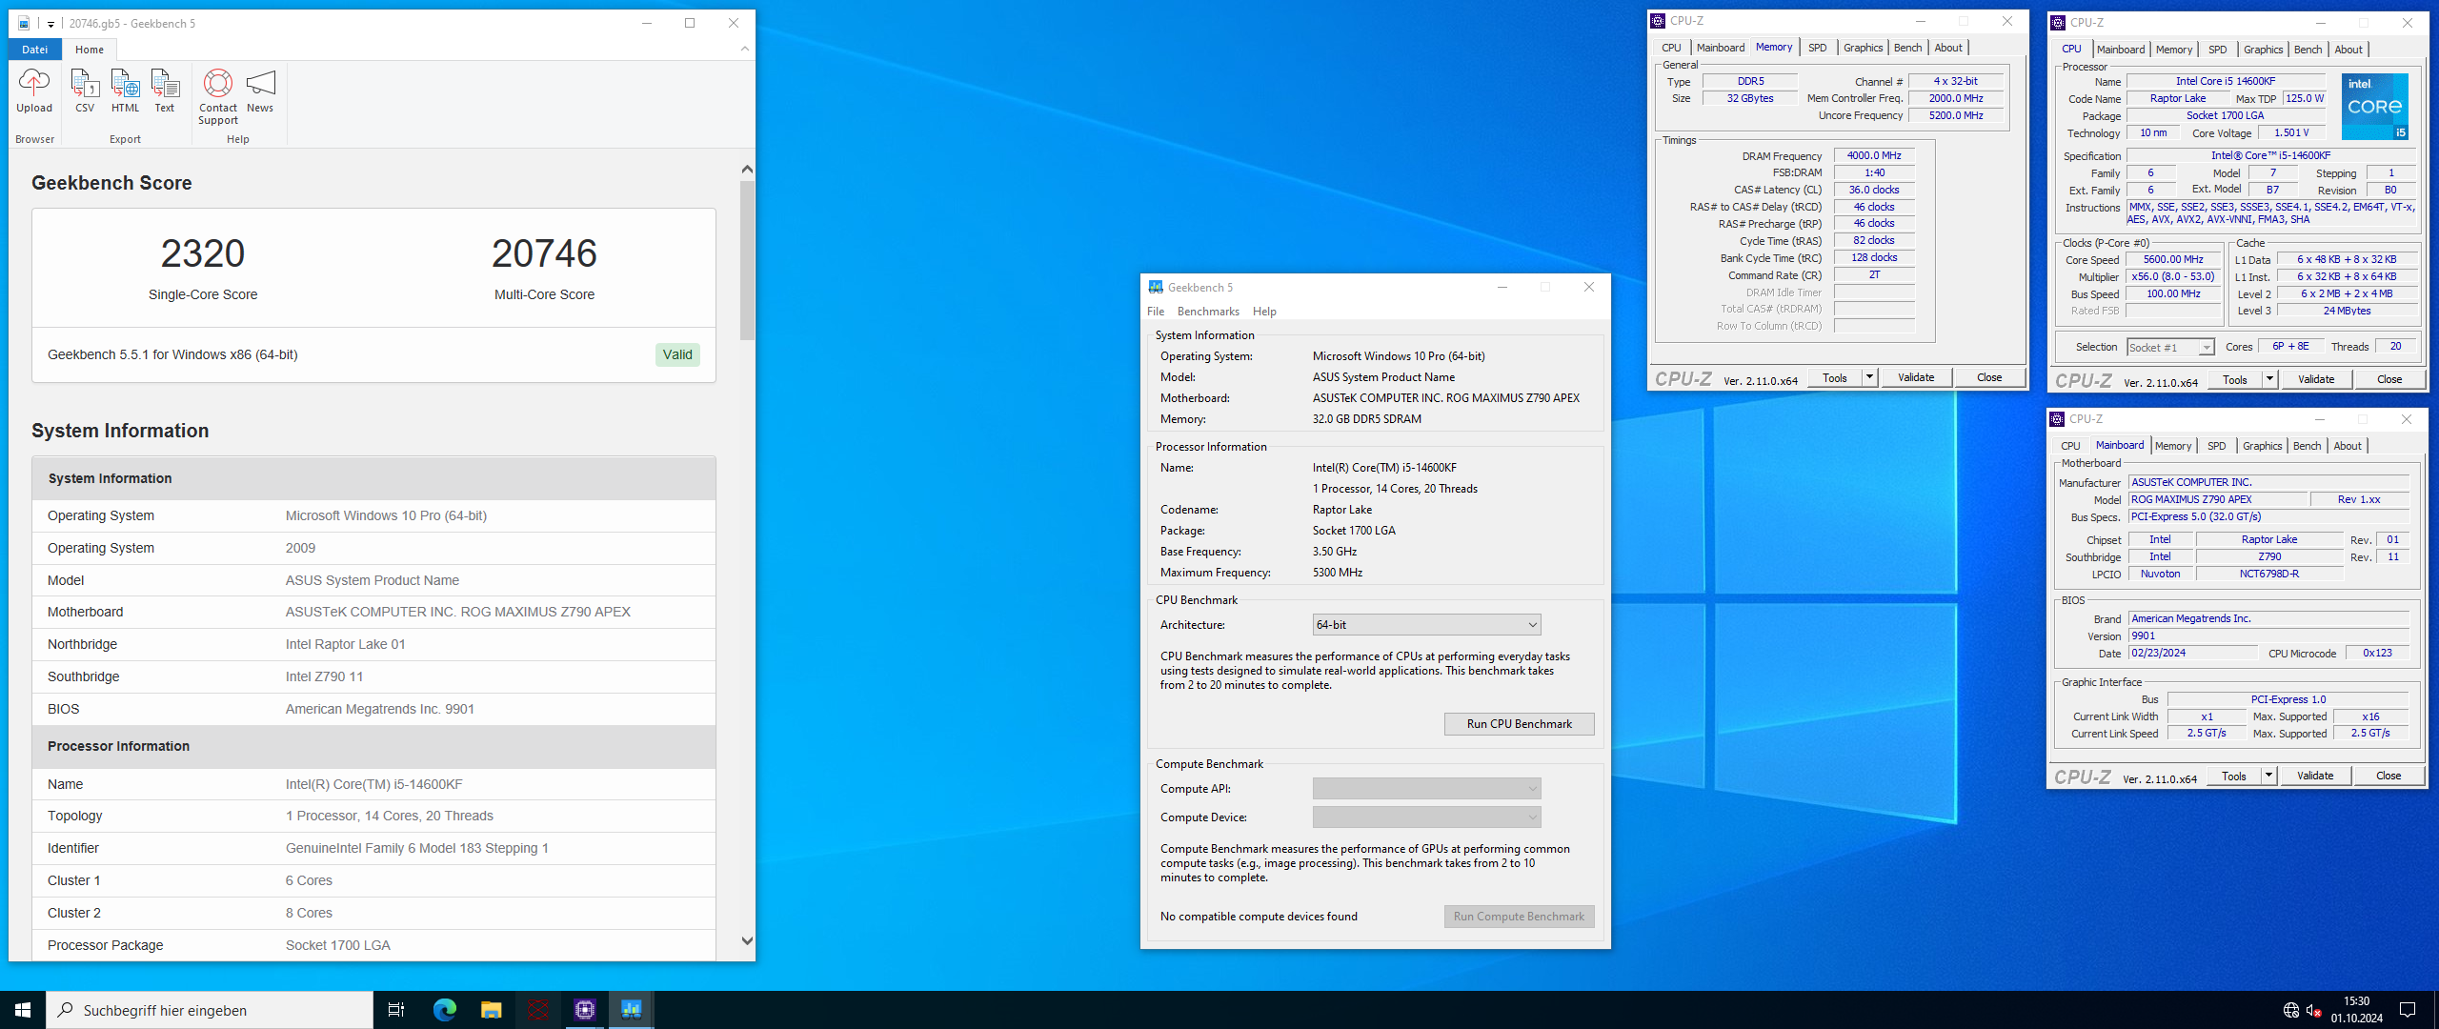This screenshot has height=1029, width=2439.
Task: Open Task View from taskbar
Action: [x=396, y=1010]
